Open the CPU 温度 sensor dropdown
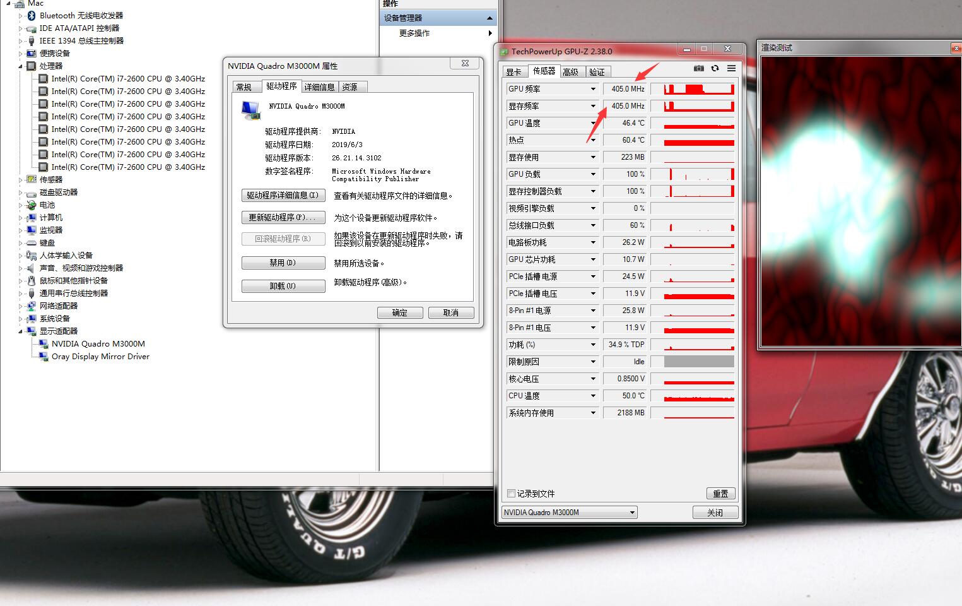Screen dimensions: 962x606 tap(592, 396)
